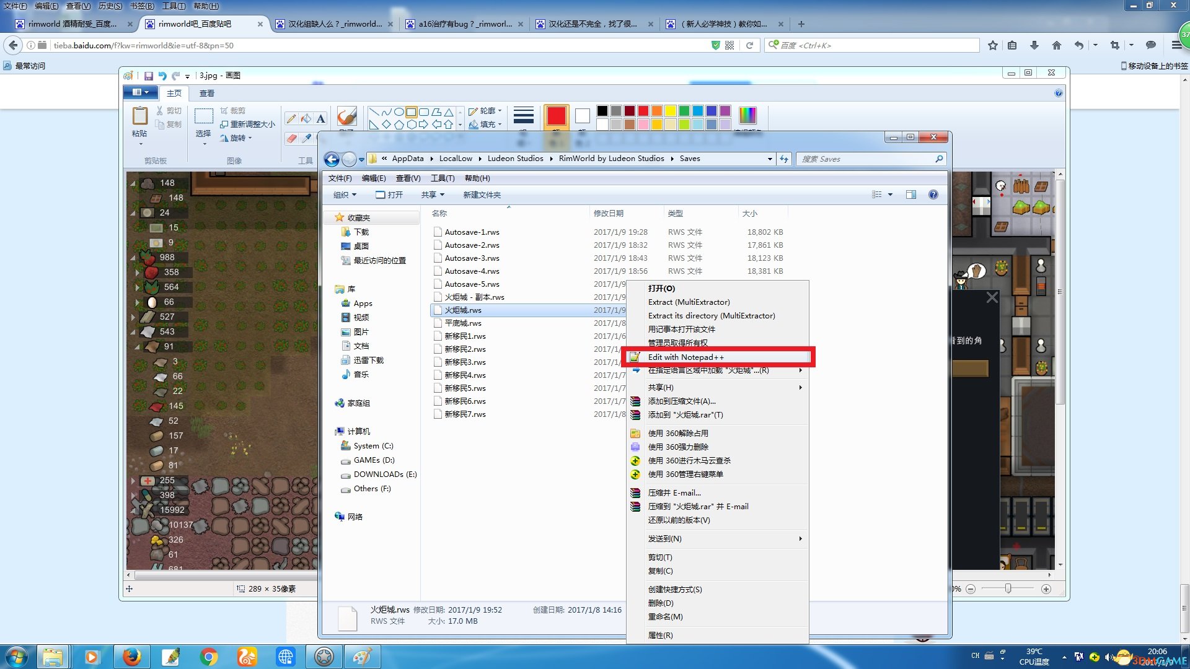Click the Paint zoom slider handle
This screenshot has width=1190, height=669.
[1008, 588]
